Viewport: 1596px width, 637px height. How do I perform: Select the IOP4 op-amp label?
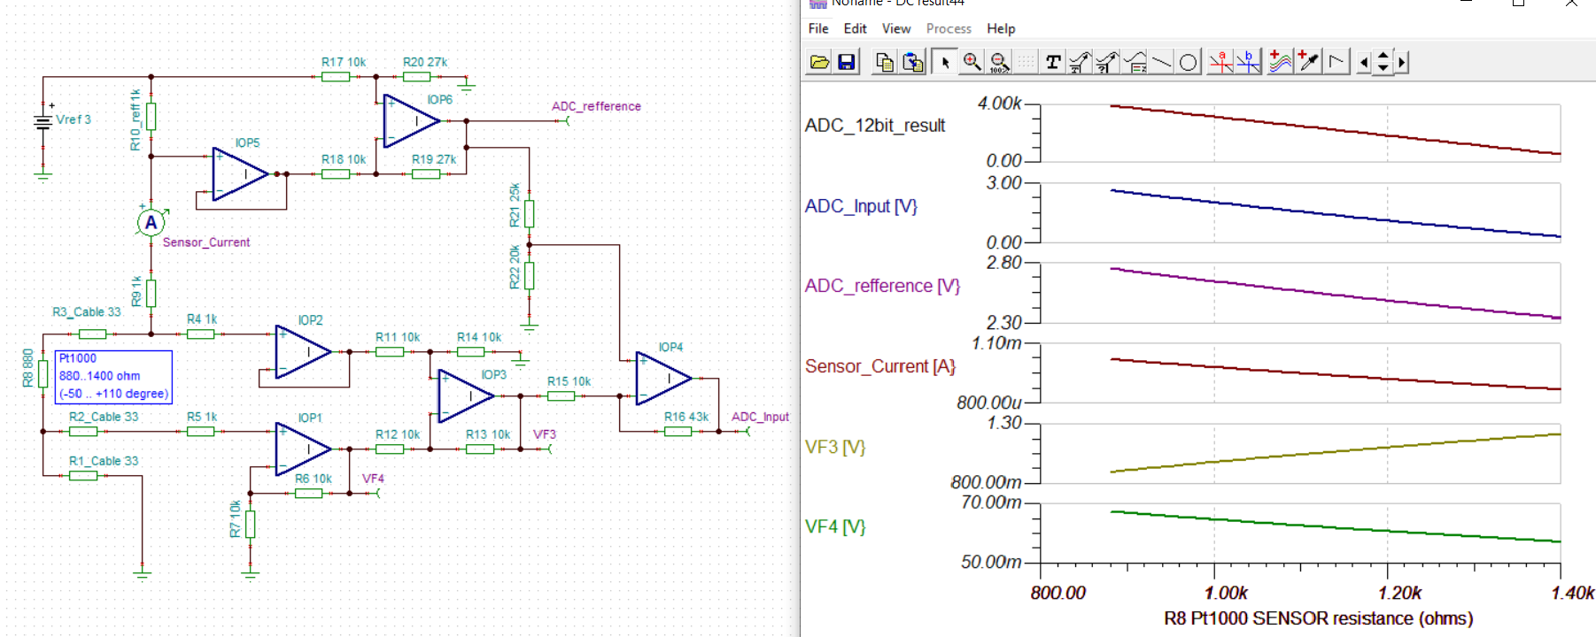(670, 348)
